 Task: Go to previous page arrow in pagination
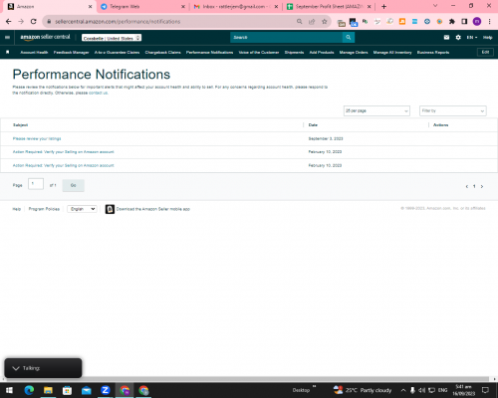coord(467,186)
